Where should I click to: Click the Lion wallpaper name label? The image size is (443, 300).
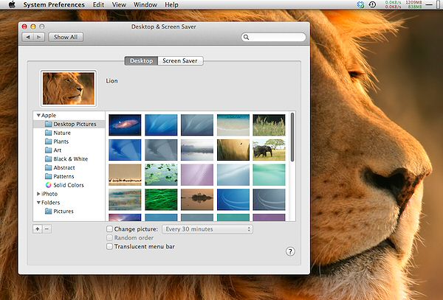(x=112, y=81)
